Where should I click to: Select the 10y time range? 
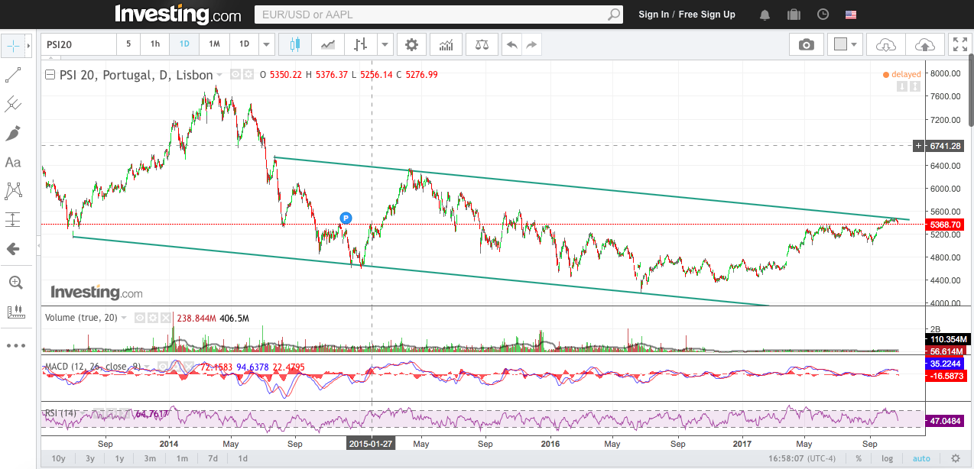(58, 458)
